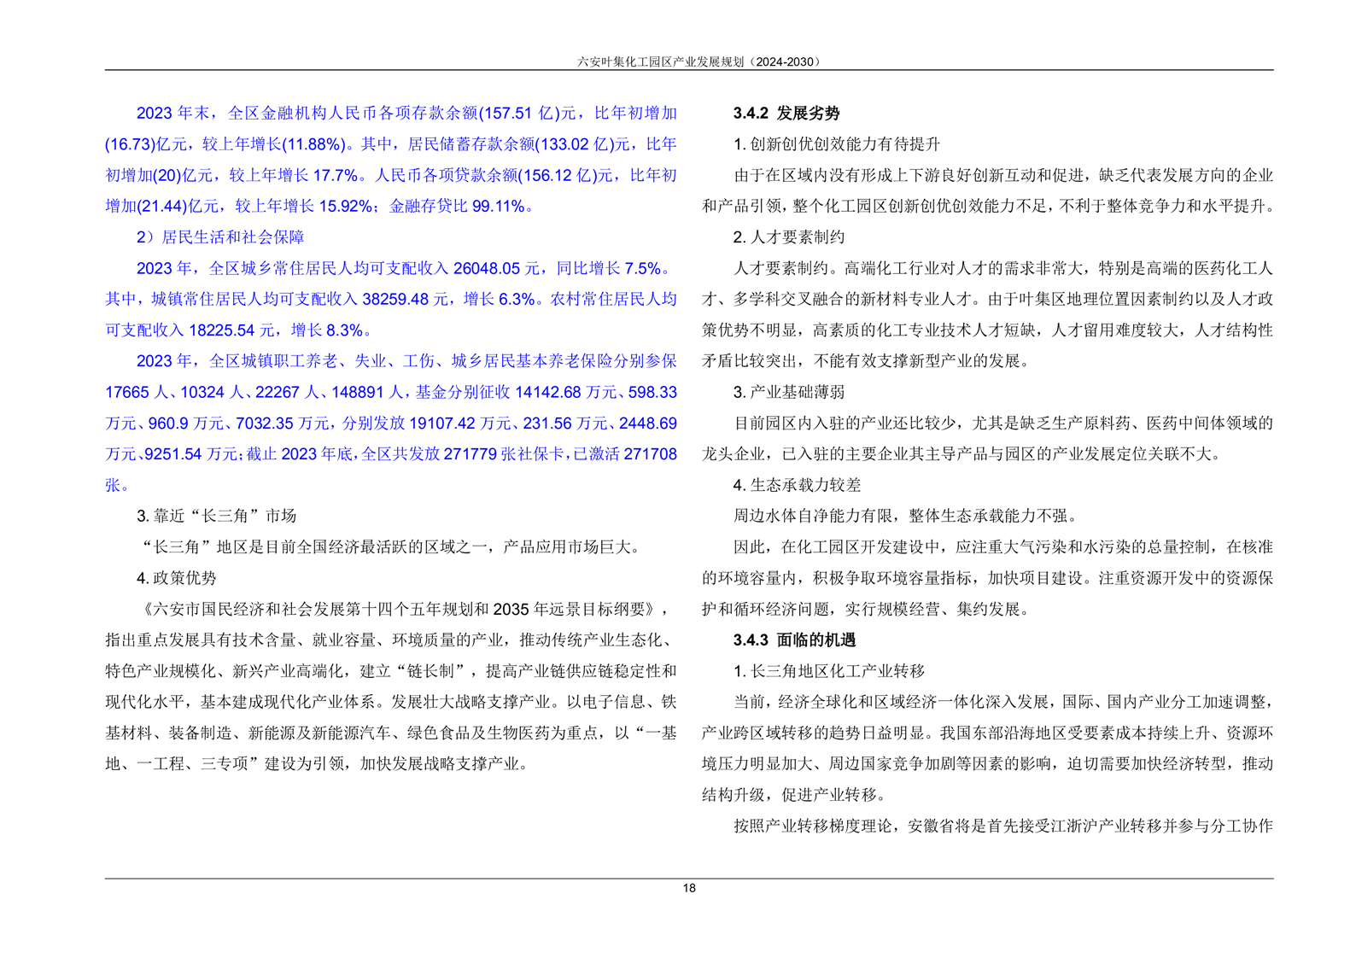
Task: Click the page number 18 in footer
Action: (x=689, y=888)
